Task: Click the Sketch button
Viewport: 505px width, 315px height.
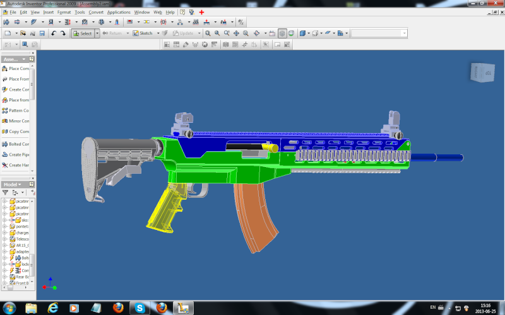Action: point(143,33)
